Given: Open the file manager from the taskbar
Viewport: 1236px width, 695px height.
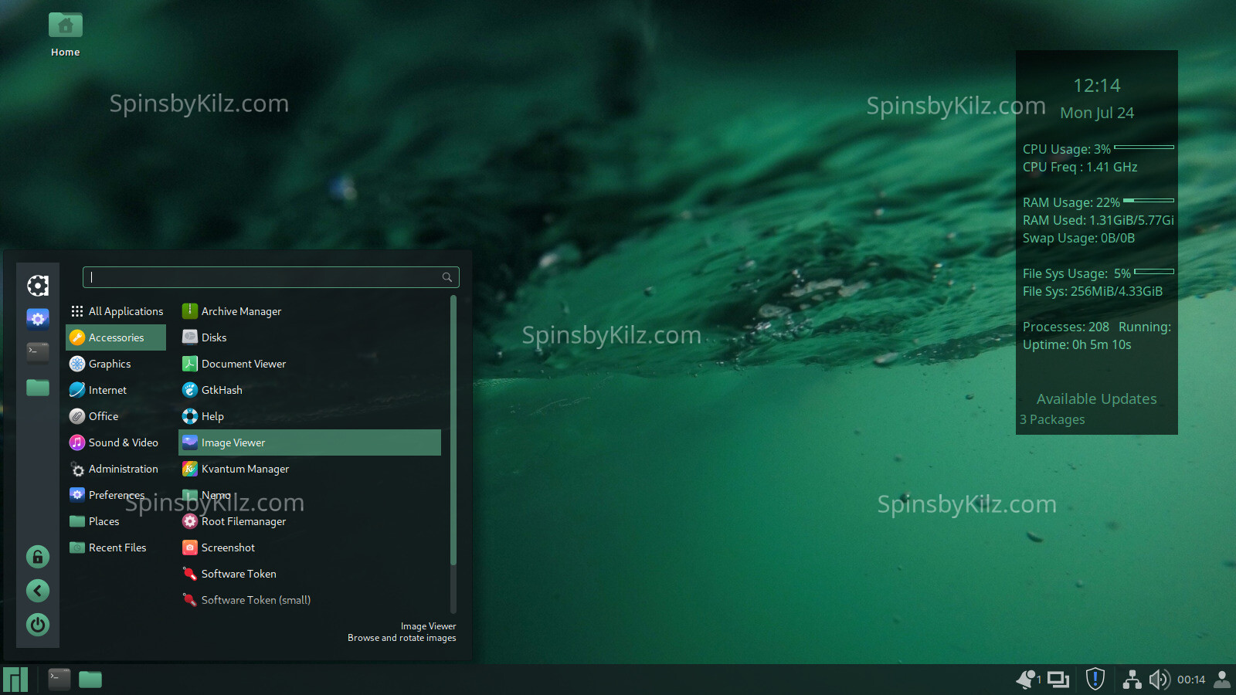Looking at the screenshot, I should pyautogui.click(x=90, y=680).
